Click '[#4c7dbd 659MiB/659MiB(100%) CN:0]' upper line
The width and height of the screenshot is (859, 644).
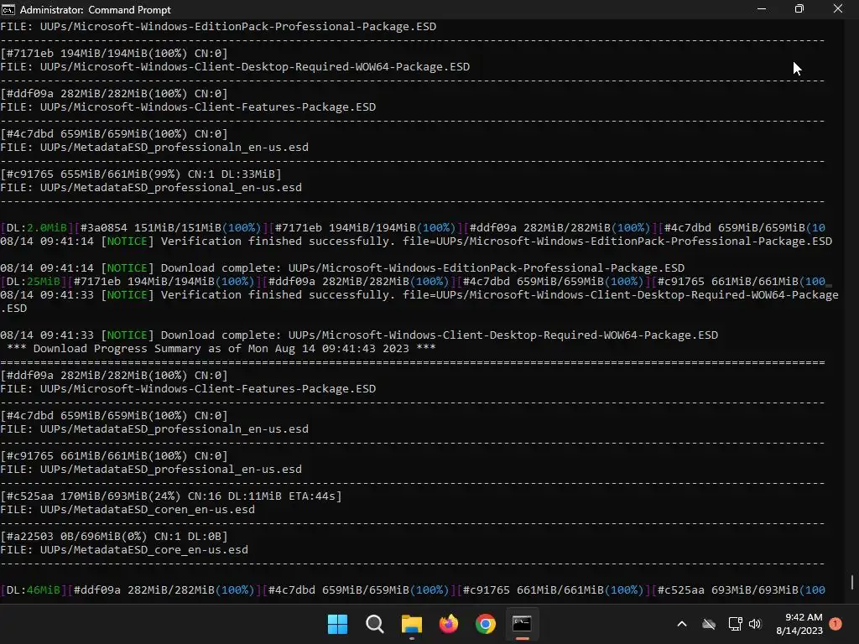(x=114, y=133)
